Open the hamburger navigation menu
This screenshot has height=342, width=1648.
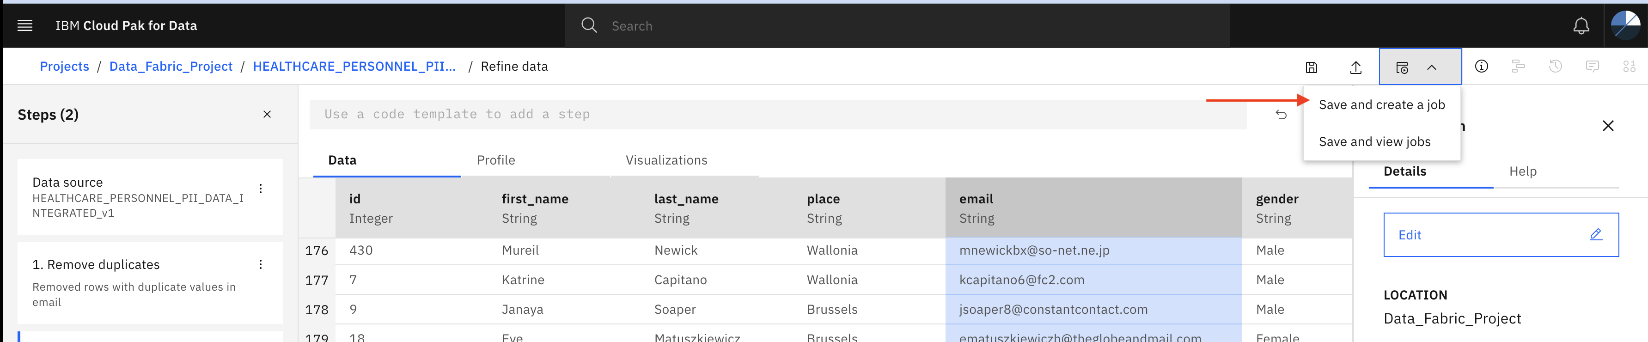[25, 25]
